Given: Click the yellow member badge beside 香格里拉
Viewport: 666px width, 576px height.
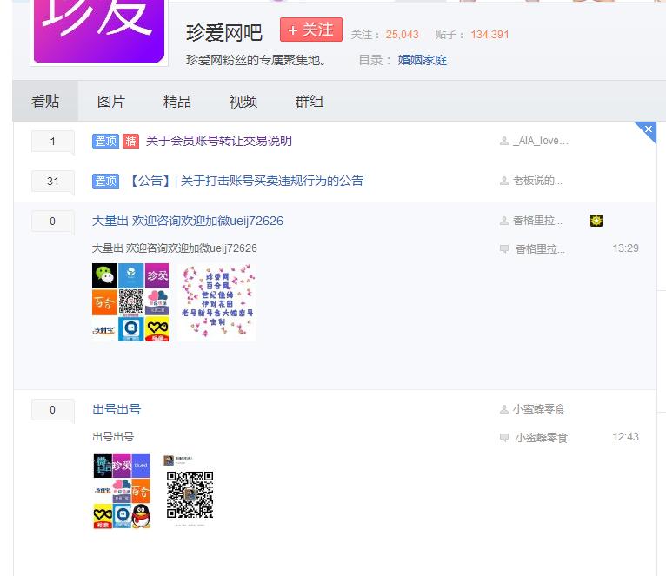Looking at the screenshot, I should click(596, 221).
